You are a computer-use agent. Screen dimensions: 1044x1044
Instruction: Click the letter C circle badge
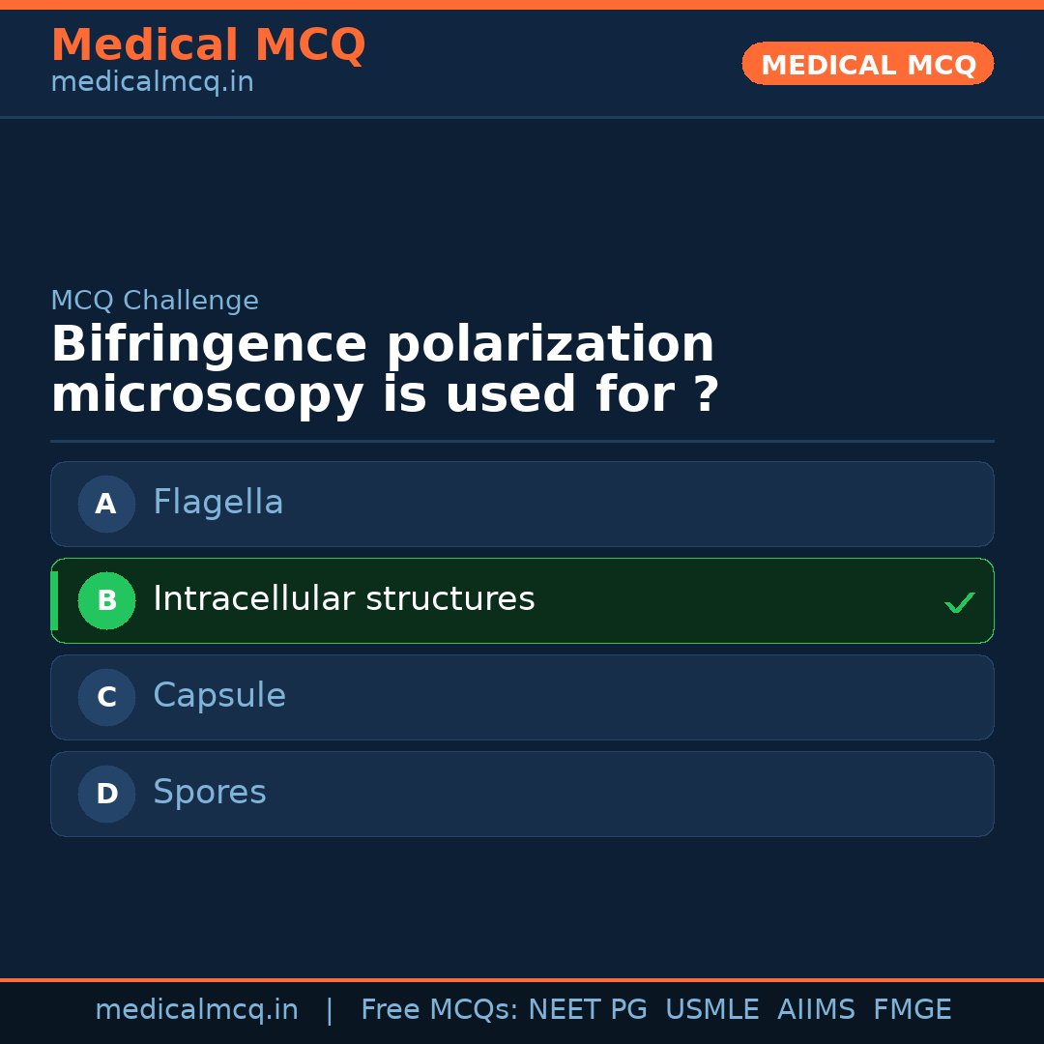tap(106, 697)
